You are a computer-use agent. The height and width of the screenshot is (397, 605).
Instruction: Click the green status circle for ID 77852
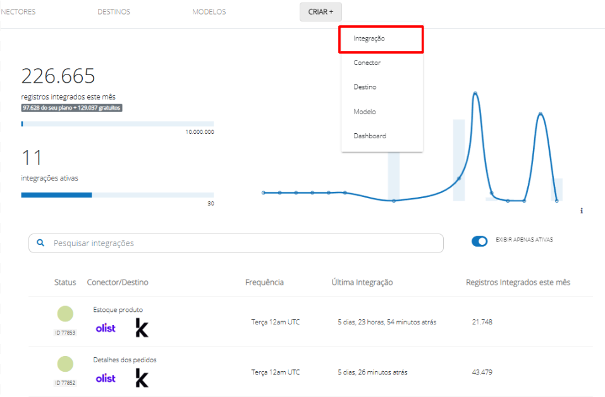point(65,364)
